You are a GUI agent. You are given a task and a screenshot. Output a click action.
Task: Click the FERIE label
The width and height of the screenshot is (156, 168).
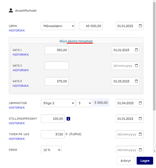pos(13,150)
